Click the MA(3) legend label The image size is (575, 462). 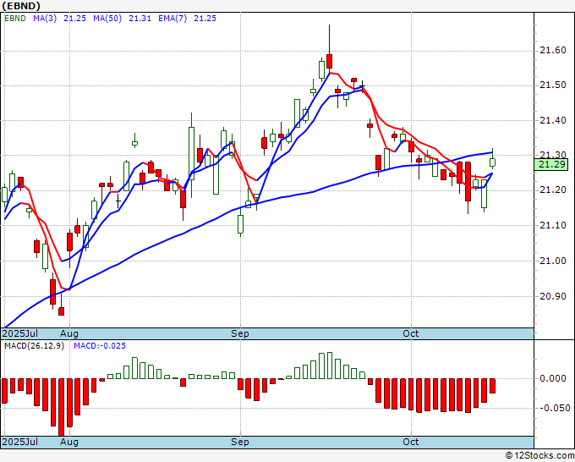[45, 18]
